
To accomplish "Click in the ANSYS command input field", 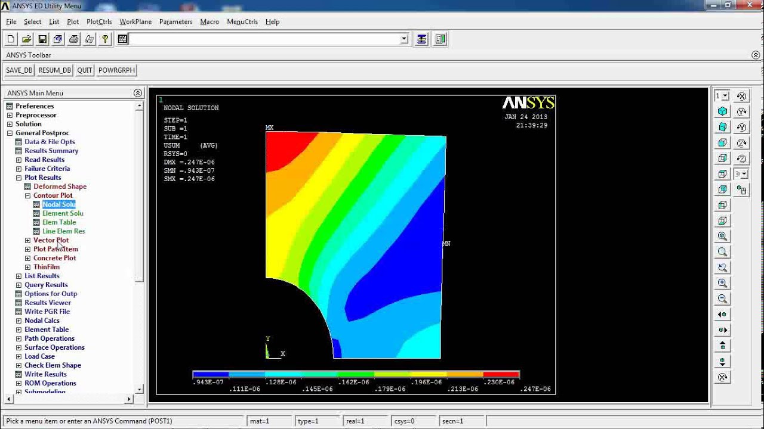I will point(265,39).
